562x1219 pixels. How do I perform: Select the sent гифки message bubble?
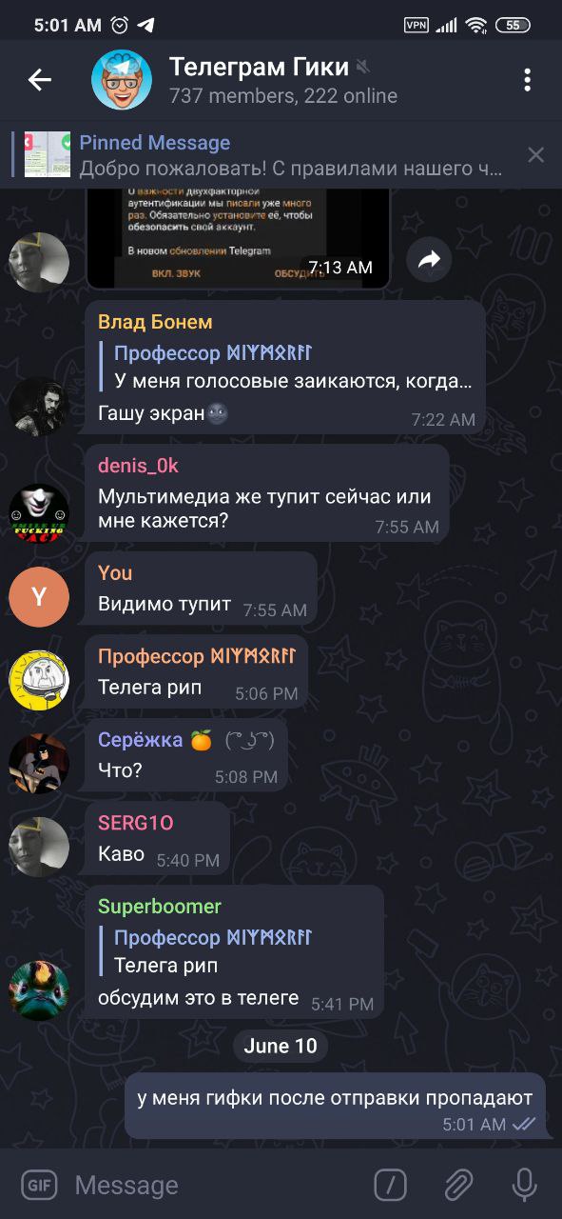pyautogui.click(x=336, y=1106)
